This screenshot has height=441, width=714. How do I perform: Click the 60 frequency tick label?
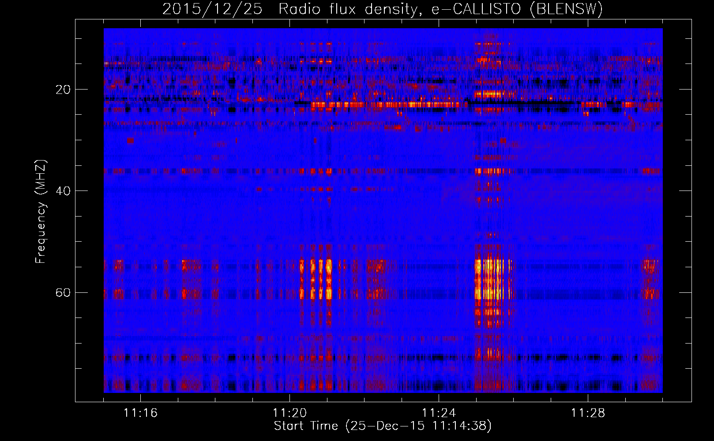click(63, 292)
